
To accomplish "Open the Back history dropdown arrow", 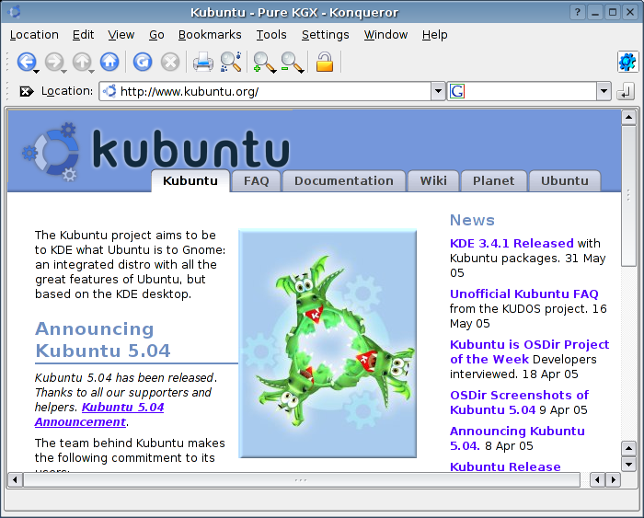I will (x=37, y=72).
